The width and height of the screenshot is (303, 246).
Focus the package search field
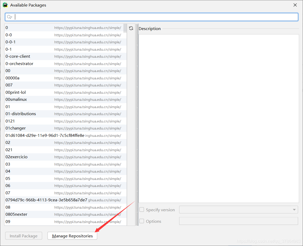pyautogui.click(x=151, y=17)
